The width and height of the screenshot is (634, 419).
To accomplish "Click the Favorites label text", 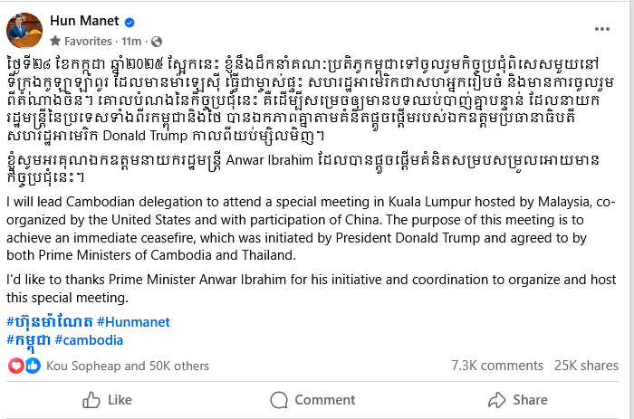I will (x=91, y=42).
